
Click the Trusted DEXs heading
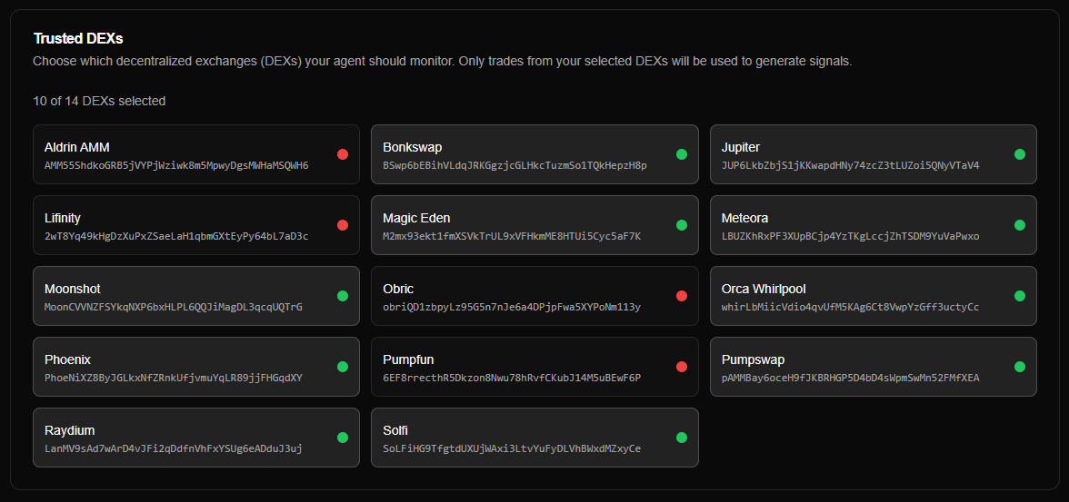pos(78,38)
